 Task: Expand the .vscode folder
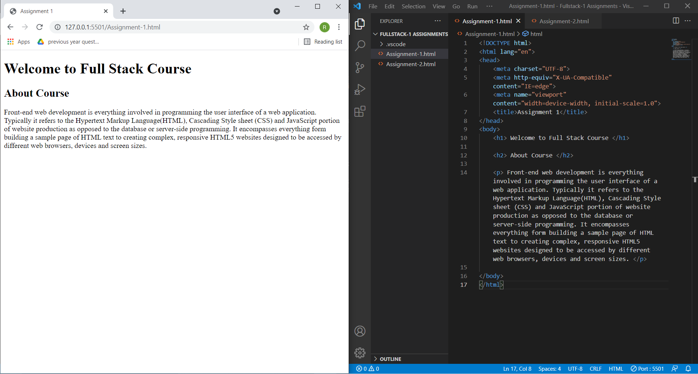(x=396, y=44)
